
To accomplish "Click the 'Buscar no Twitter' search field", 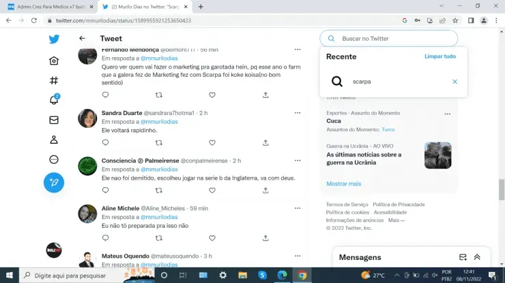I will pos(396,39).
